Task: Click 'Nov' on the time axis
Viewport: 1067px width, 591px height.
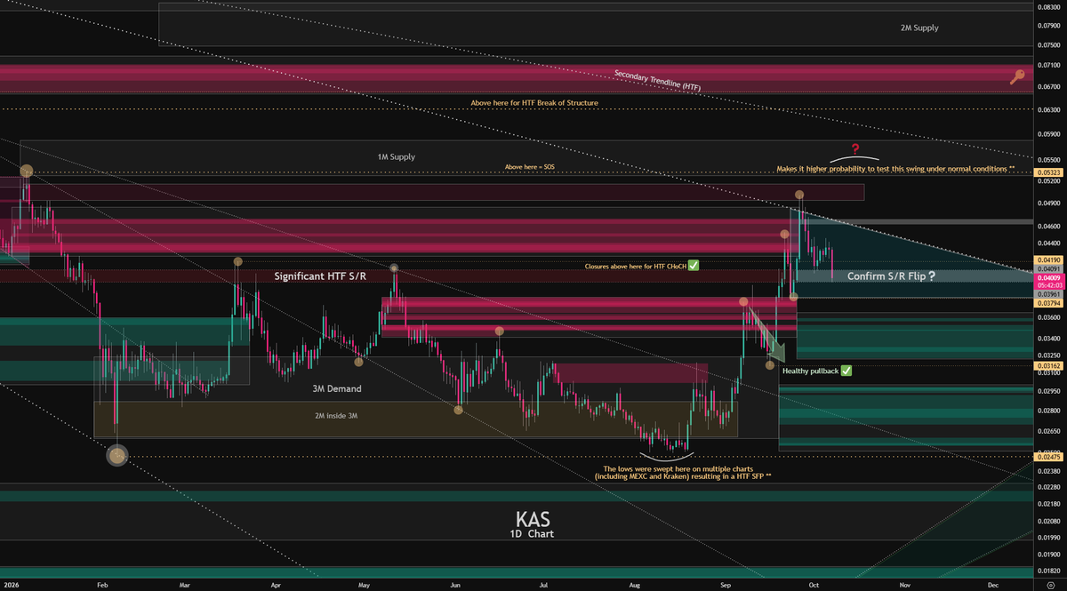Action: [x=905, y=586]
